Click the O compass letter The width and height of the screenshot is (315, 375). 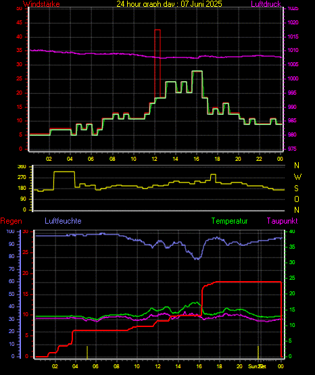[x=297, y=199]
